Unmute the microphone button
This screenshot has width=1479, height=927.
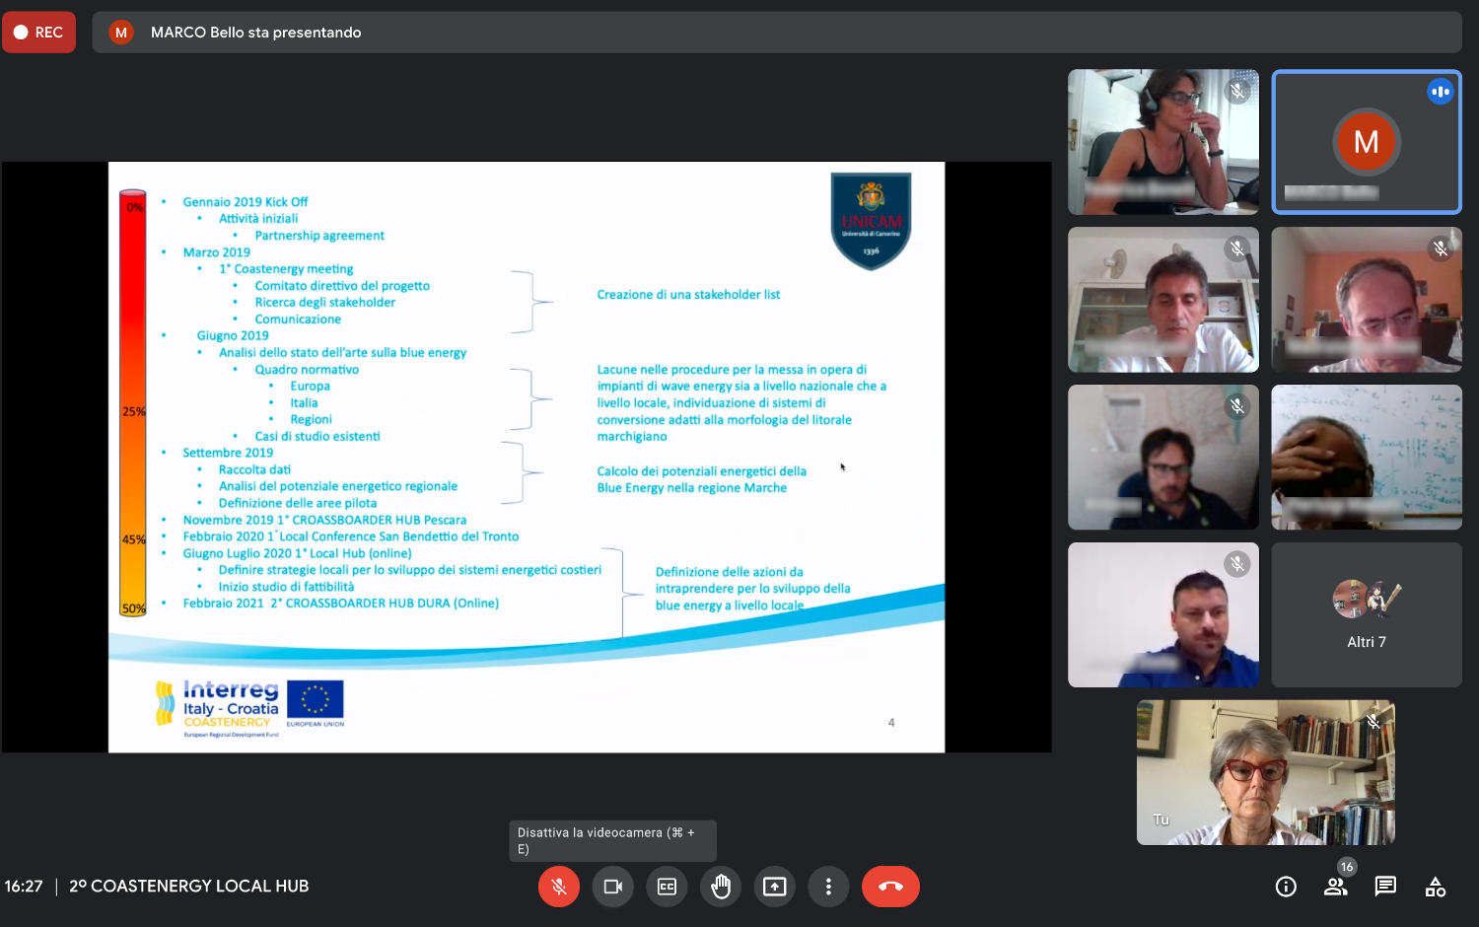coord(558,887)
